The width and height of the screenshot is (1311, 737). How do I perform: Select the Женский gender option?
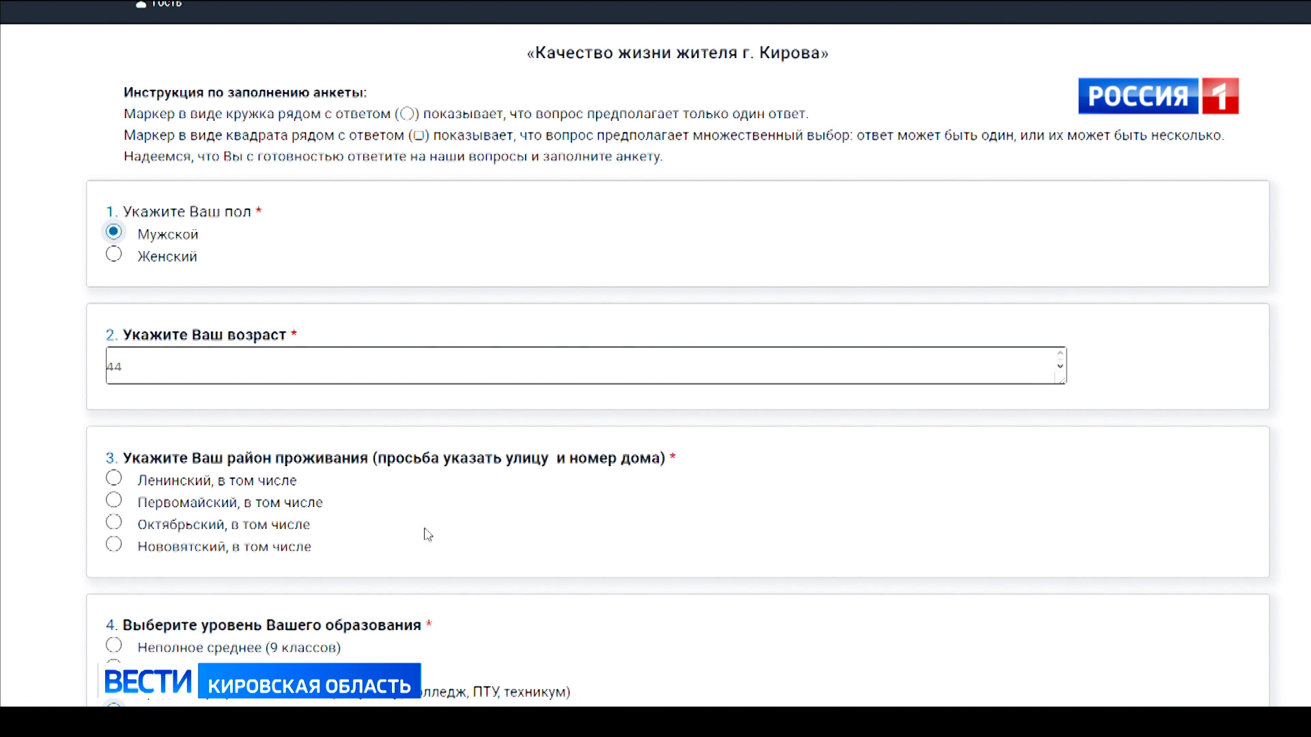(114, 255)
